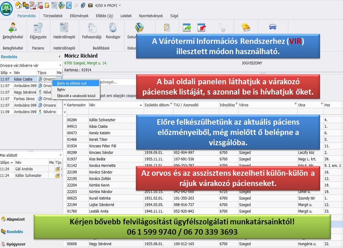Screen dimensions: 343x248
Task: Expand the 'Orvosra vár;Nővérre vár' filter dropdown
Action: 60,65
